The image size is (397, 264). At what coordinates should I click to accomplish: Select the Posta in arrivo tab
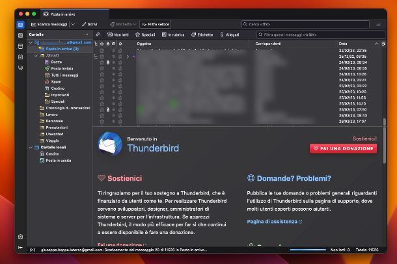point(75,14)
